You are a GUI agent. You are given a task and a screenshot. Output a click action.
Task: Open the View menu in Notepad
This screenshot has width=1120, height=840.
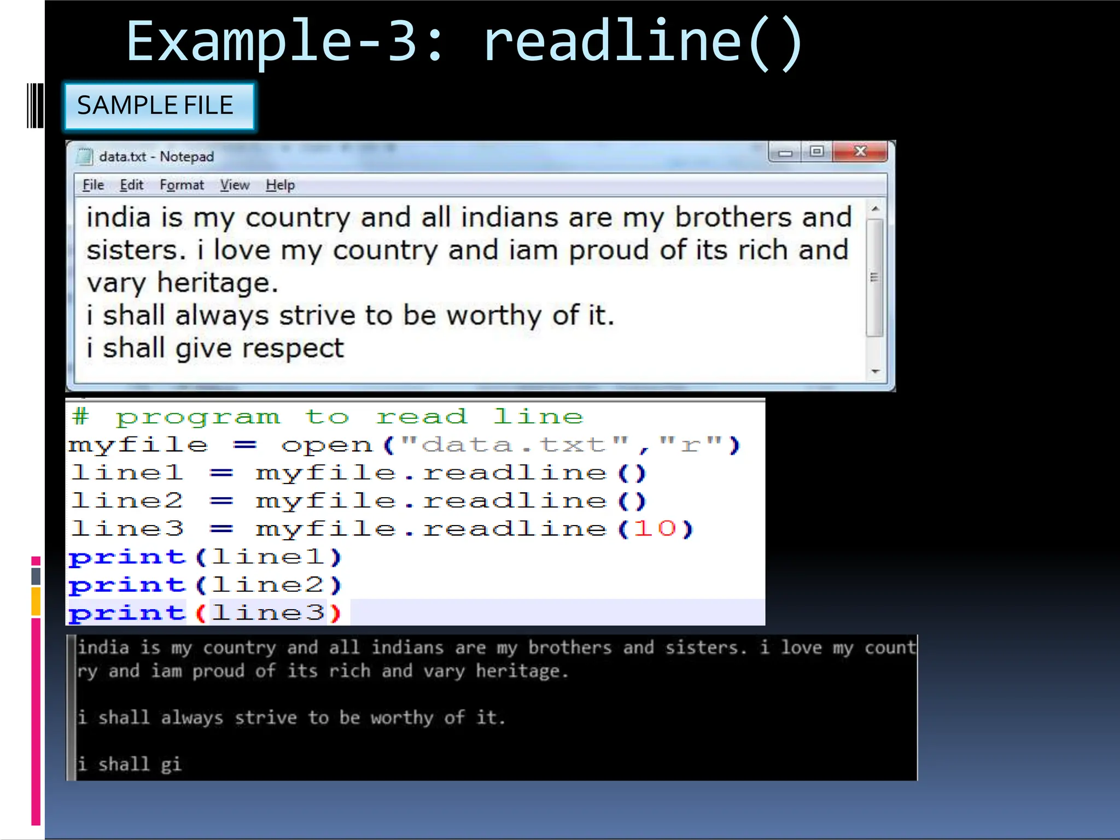(x=235, y=185)
